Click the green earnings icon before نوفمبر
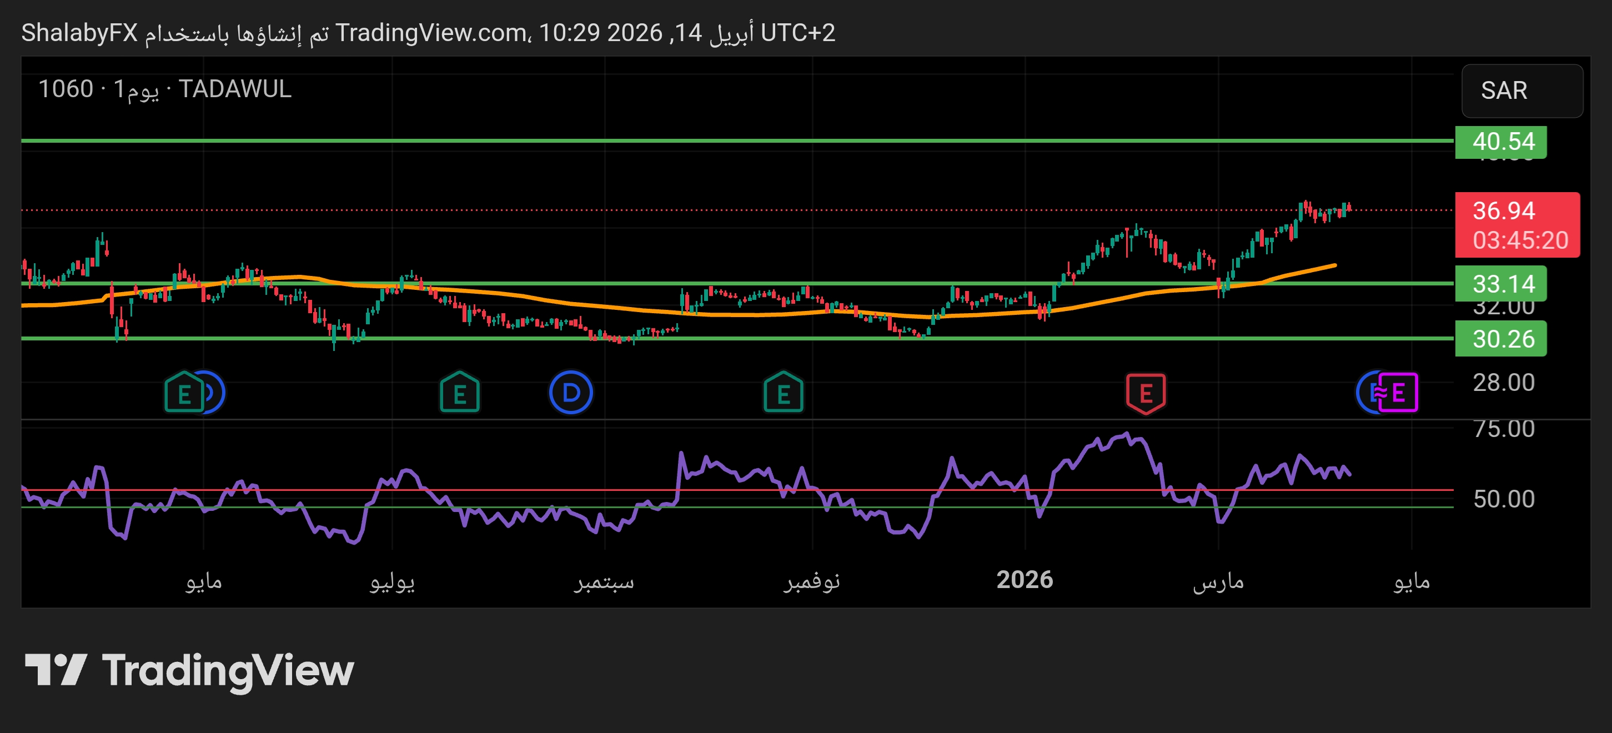The width and height of the screenshot is (1612, 733). [783, 393]
